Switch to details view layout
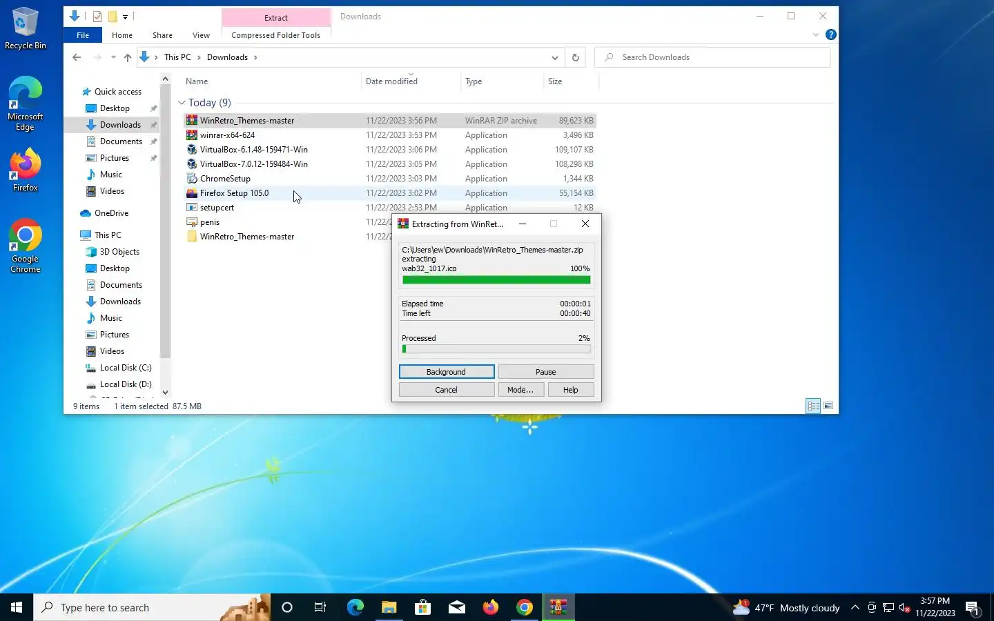The image size is (994, 621). click(x=813, y=406)
